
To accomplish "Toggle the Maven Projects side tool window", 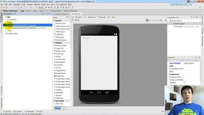I will coord(203,19).
